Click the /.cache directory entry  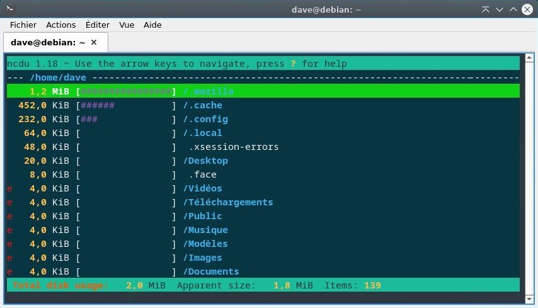click(x=203, y=105)
